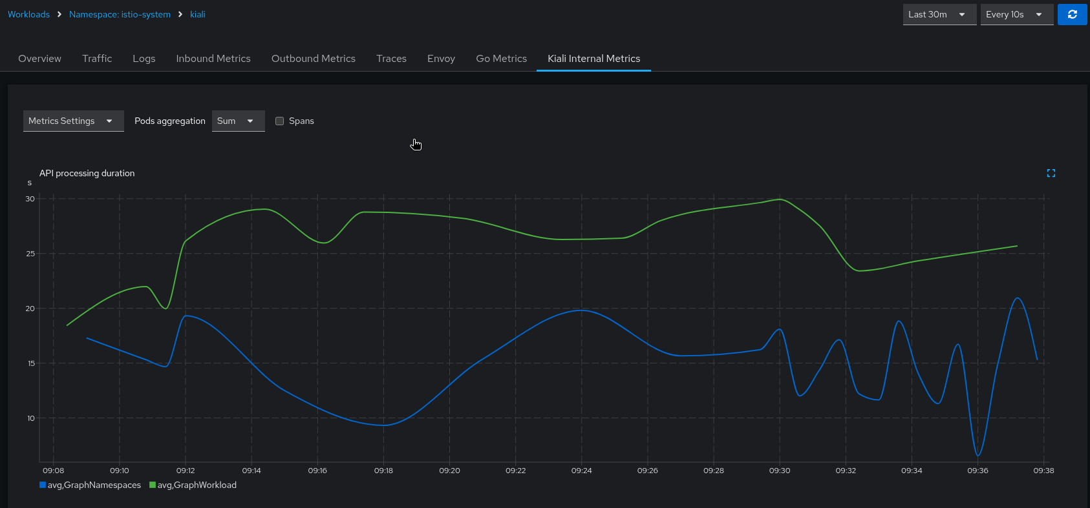Open the Logs tab
The height and width of the screenshot is (508, 1090).
click(144, 58)
